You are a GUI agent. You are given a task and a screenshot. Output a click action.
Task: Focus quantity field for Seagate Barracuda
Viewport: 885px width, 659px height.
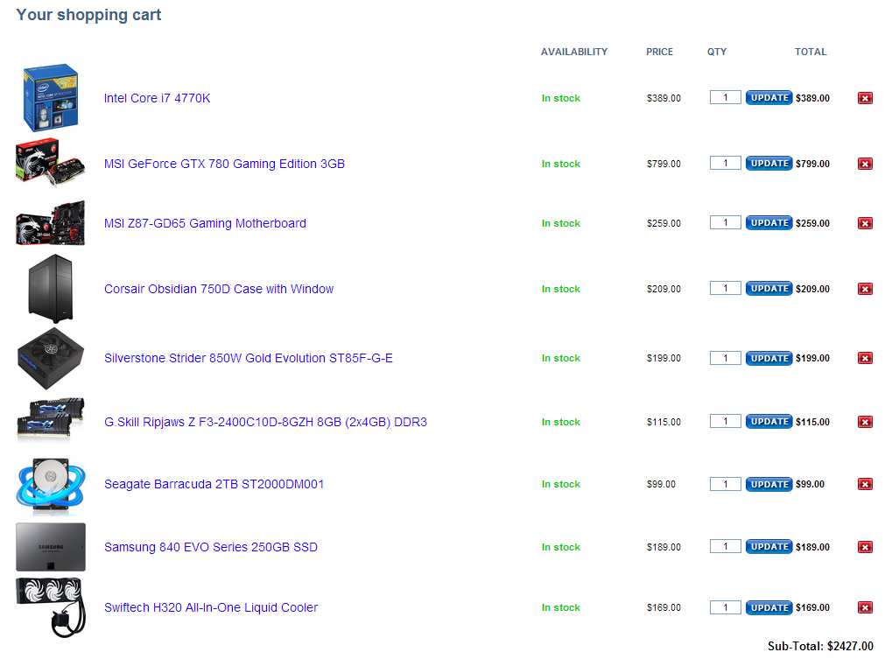[726, 484]
